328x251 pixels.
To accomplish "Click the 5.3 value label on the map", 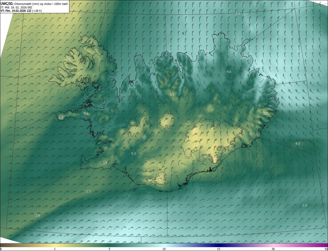I will pos(134,154).
